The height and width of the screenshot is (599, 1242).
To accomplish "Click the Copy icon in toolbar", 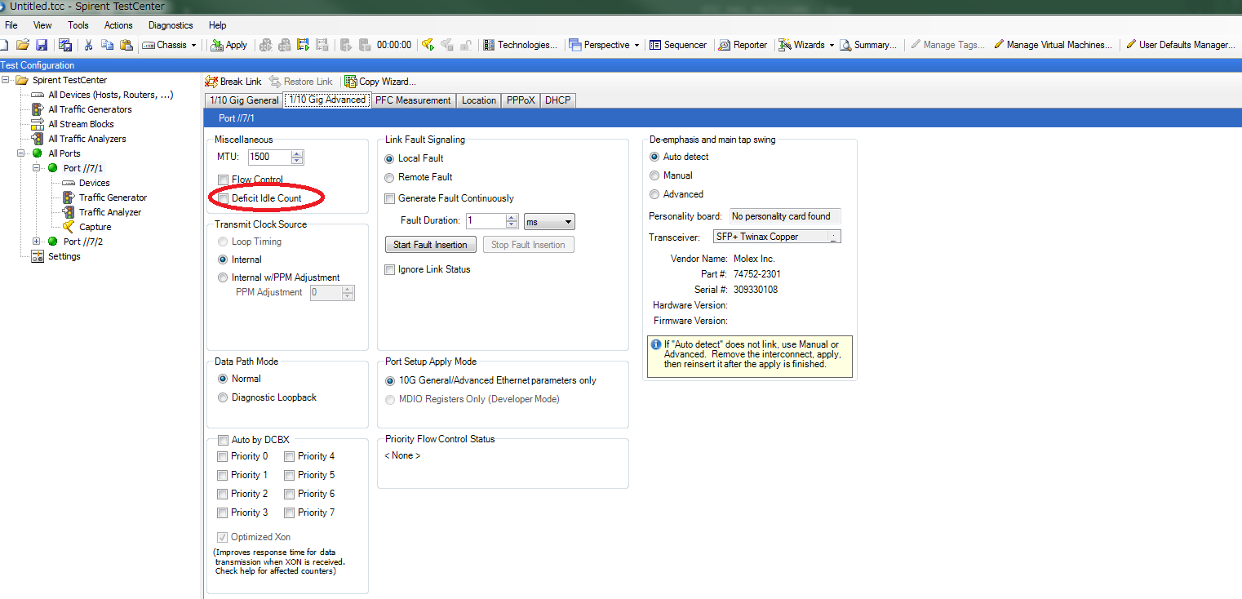I will pos(106,45).
